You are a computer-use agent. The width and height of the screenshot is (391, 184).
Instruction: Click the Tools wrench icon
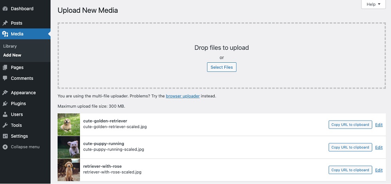[5, 125]
